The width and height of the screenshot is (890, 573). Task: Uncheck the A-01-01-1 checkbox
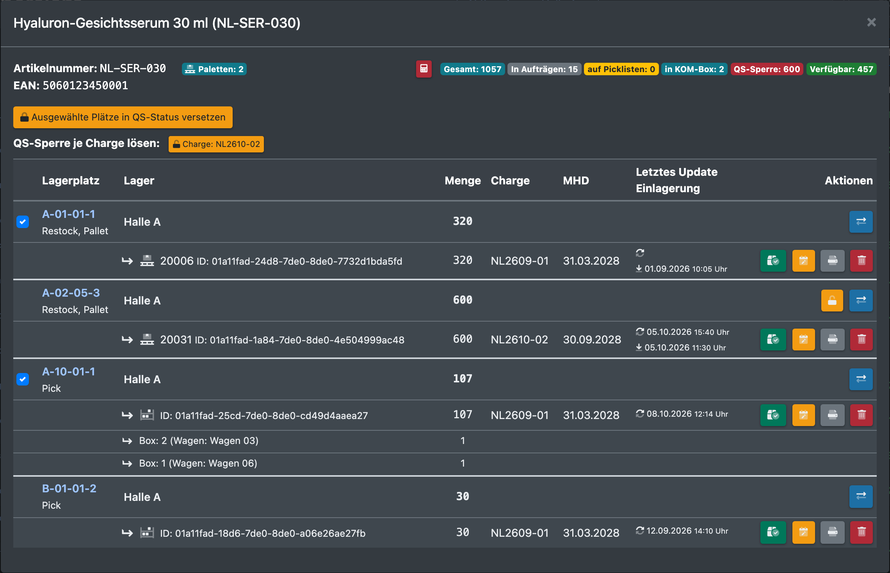[23, 222]
